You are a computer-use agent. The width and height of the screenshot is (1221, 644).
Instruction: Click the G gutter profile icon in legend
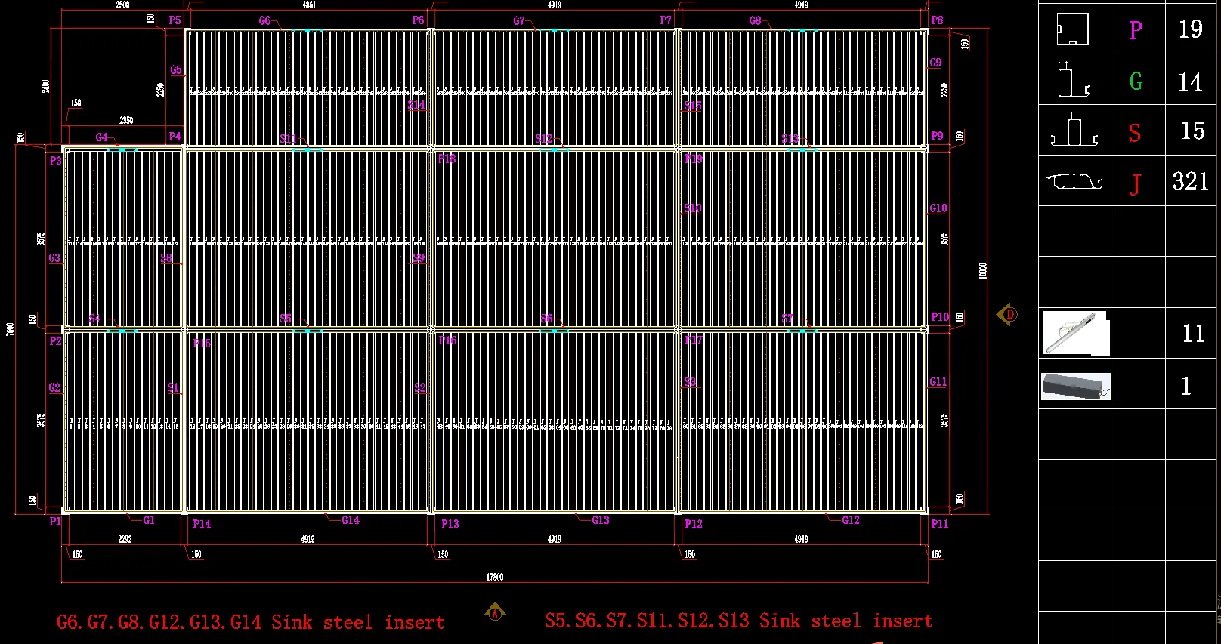1073,79
